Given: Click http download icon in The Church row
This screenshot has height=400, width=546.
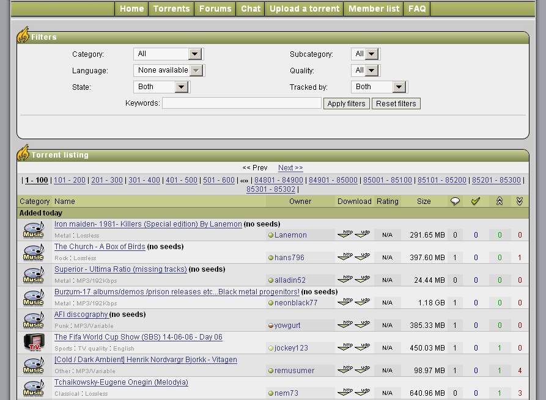Looking at the screenshot, I should (345, 256).
